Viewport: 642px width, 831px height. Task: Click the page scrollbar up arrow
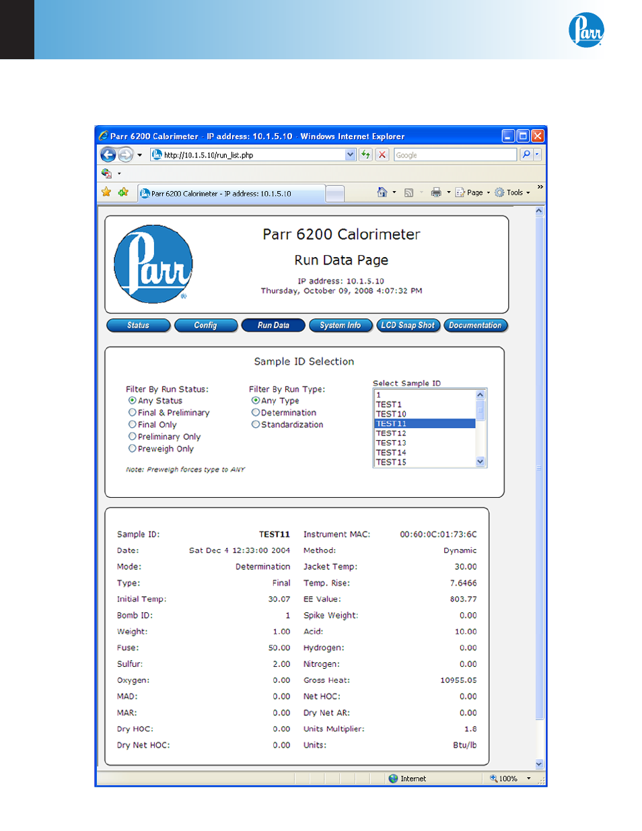pyautogui.click(x=539, y=211)
